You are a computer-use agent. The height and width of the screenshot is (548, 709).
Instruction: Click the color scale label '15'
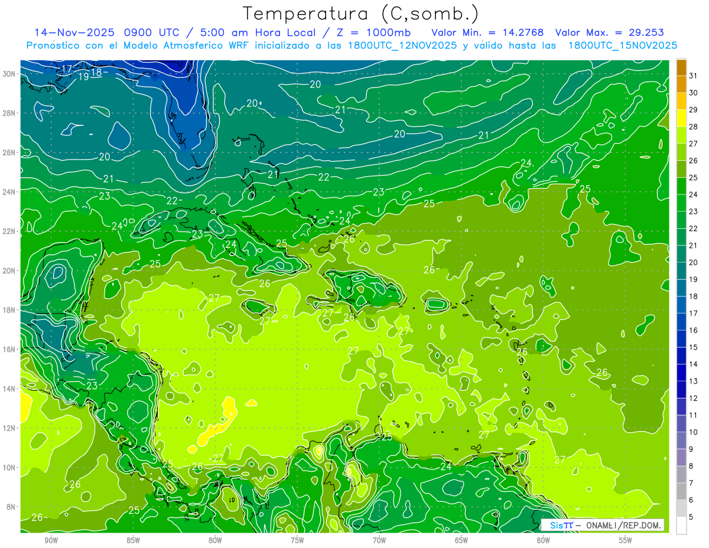[694, 347]
